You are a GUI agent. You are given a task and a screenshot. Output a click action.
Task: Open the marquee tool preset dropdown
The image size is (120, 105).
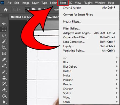20,10
